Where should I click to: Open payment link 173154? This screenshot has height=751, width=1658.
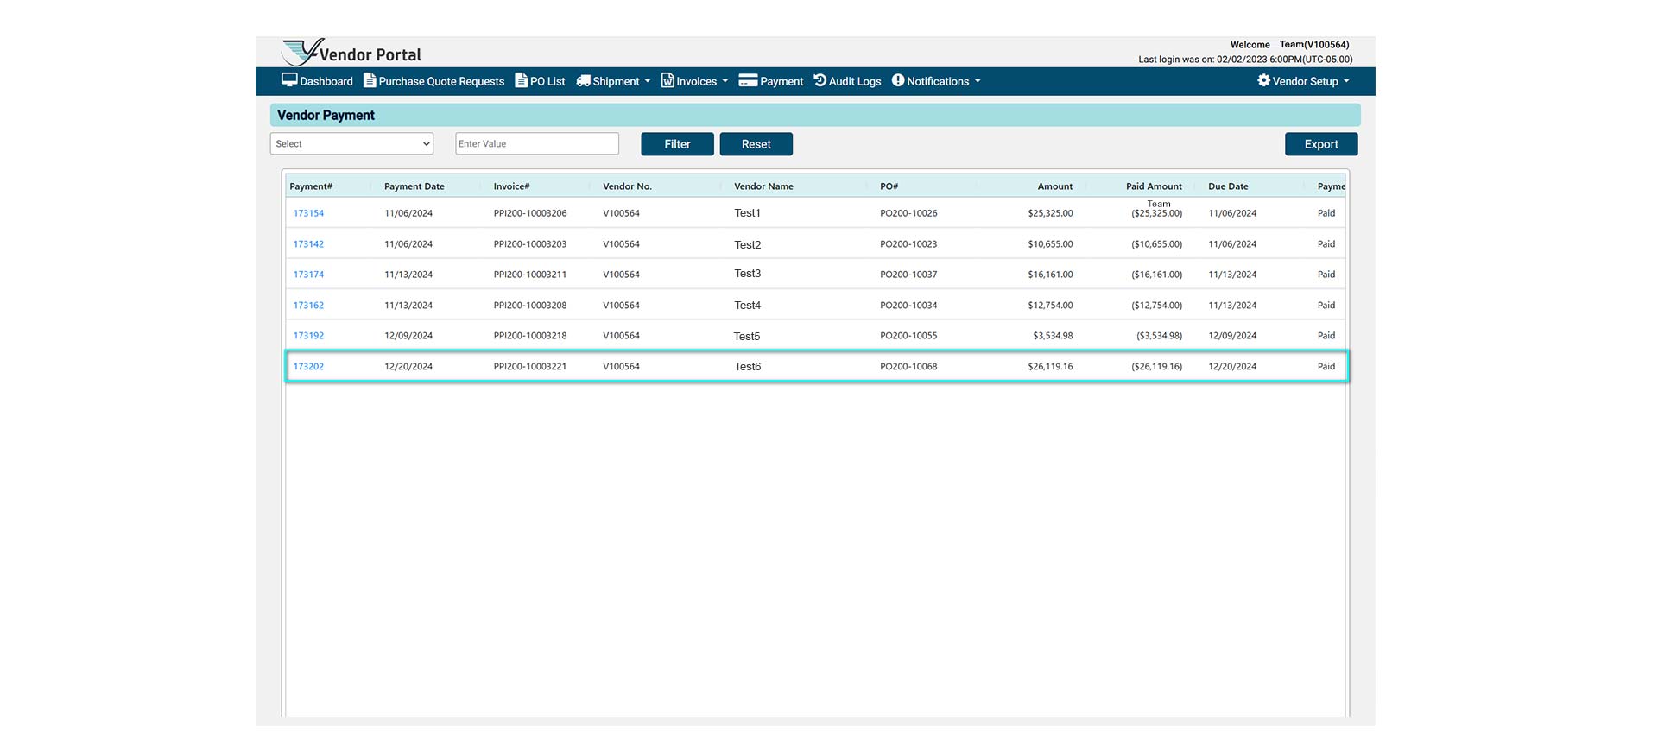coord(308,213)
